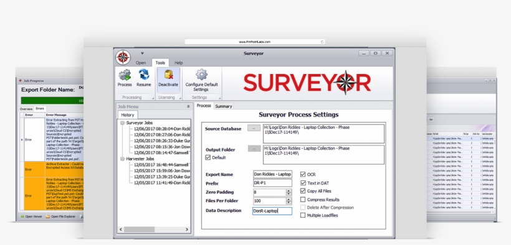This screenshot has width=511, height=245.
Task: Switch to the Process tab
Action: pyautogui.click(x=204, y=106)
